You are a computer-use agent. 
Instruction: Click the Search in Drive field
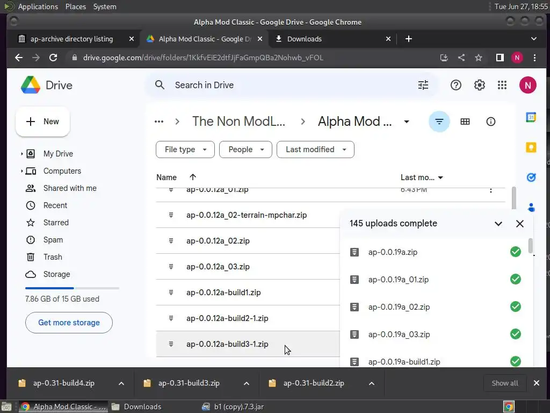(291, 85)
